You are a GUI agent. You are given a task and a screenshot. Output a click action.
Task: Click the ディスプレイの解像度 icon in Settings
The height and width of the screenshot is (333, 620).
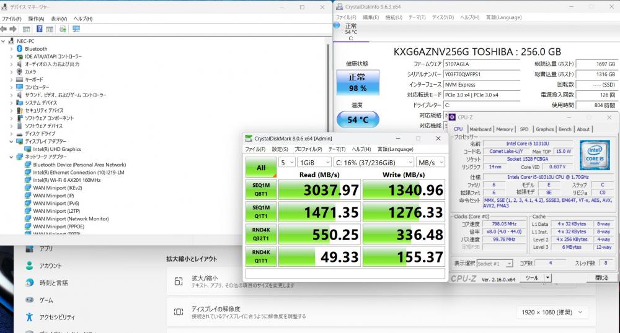pos(179,312)
